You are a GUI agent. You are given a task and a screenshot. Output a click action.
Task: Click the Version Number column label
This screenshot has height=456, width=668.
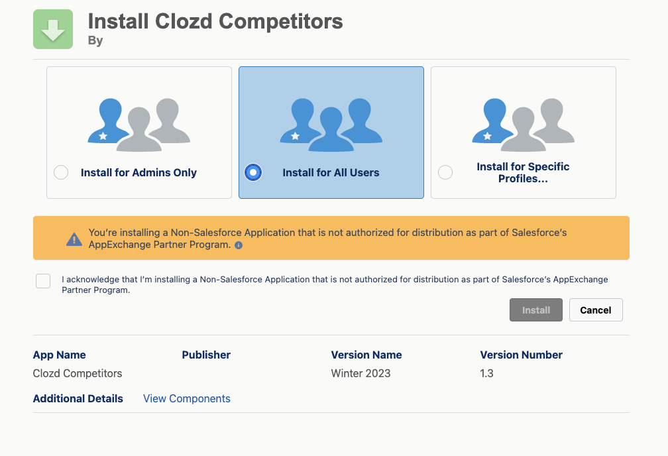coord(521,355)
